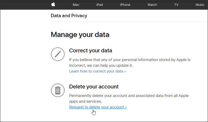Image resolution: width=208 pixels, height=122 pixels.
Task: Open Learn how to correct your data link
Action: click(x=97, y=71)
